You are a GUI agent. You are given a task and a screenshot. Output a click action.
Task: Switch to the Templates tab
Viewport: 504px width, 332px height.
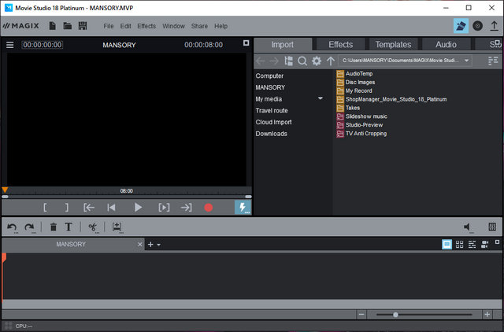[393, 45]
